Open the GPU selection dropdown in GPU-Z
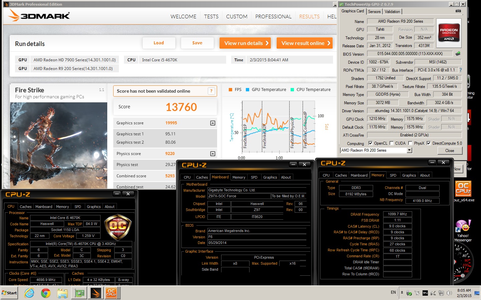 [x=410, y=150]
